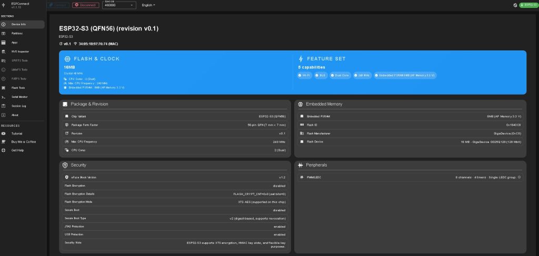The width and height of the screenshot is (539, 256).
Task: Open the LittleFS Tools icon
Action: click(4, 70)
